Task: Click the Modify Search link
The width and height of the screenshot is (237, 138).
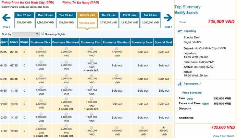Action: pos(186,13)
